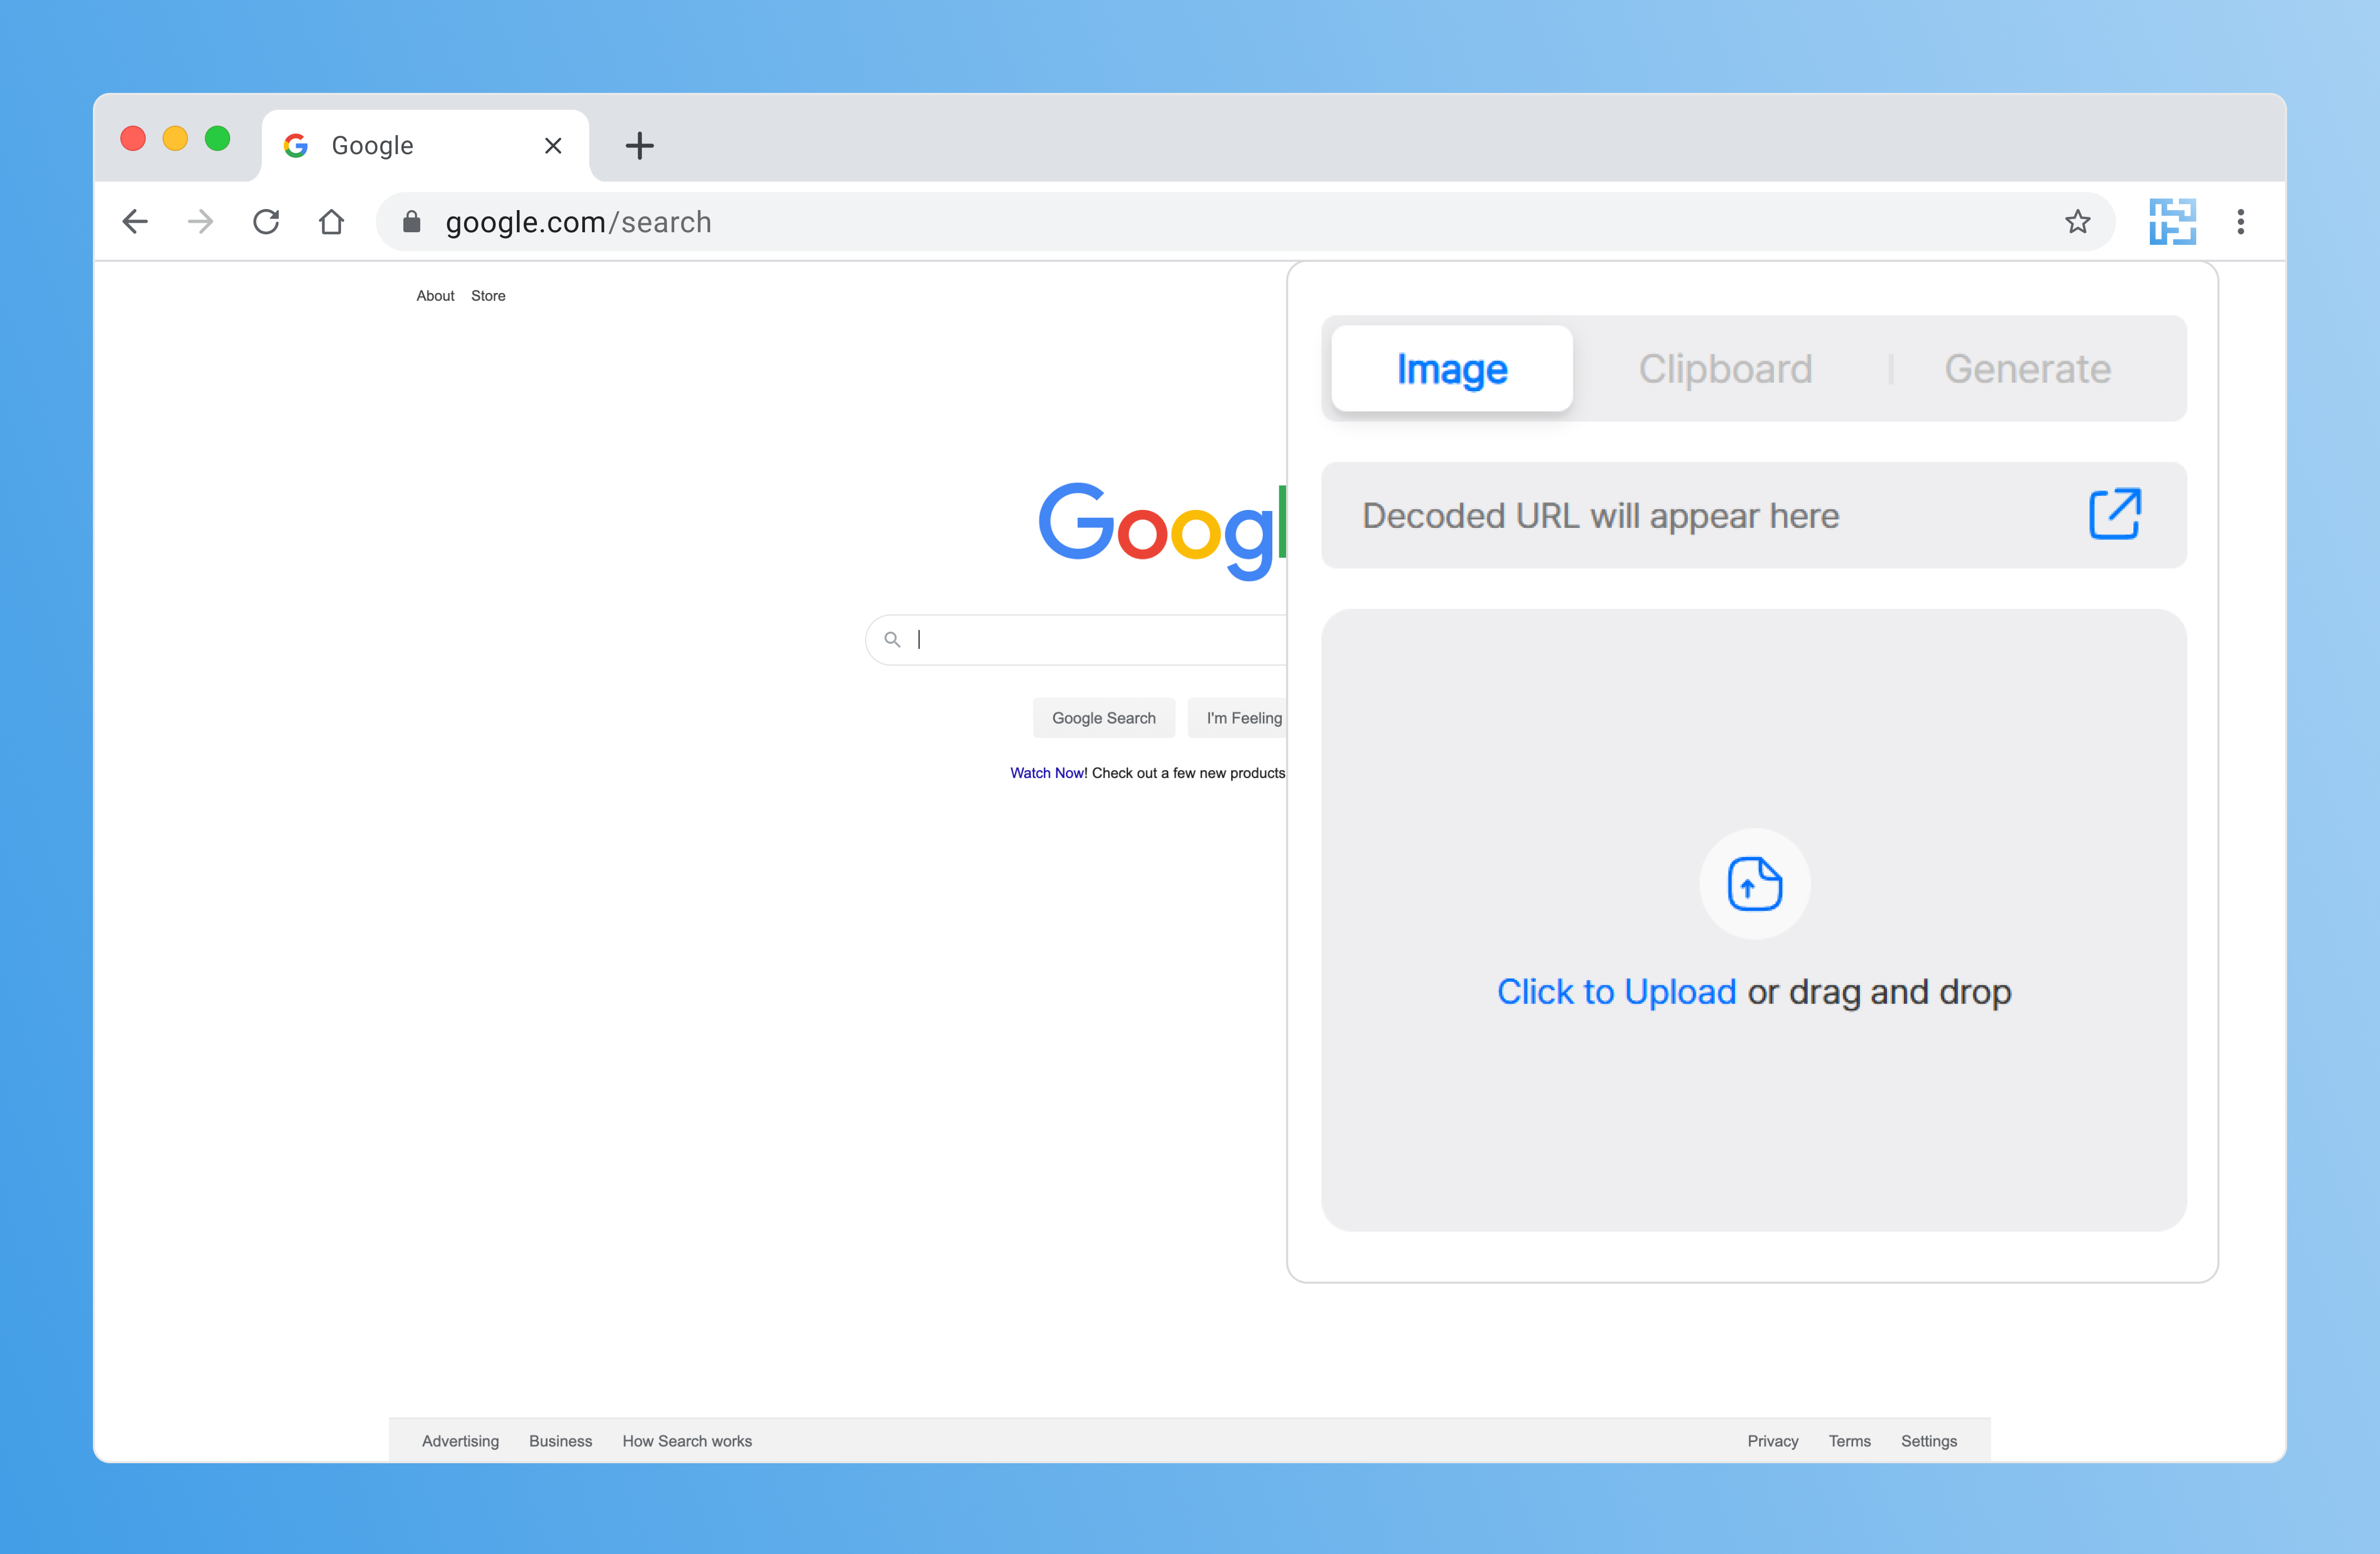Click the browser back arrow
Viewport: 2380px width, 1554px height.
point(135,221)
